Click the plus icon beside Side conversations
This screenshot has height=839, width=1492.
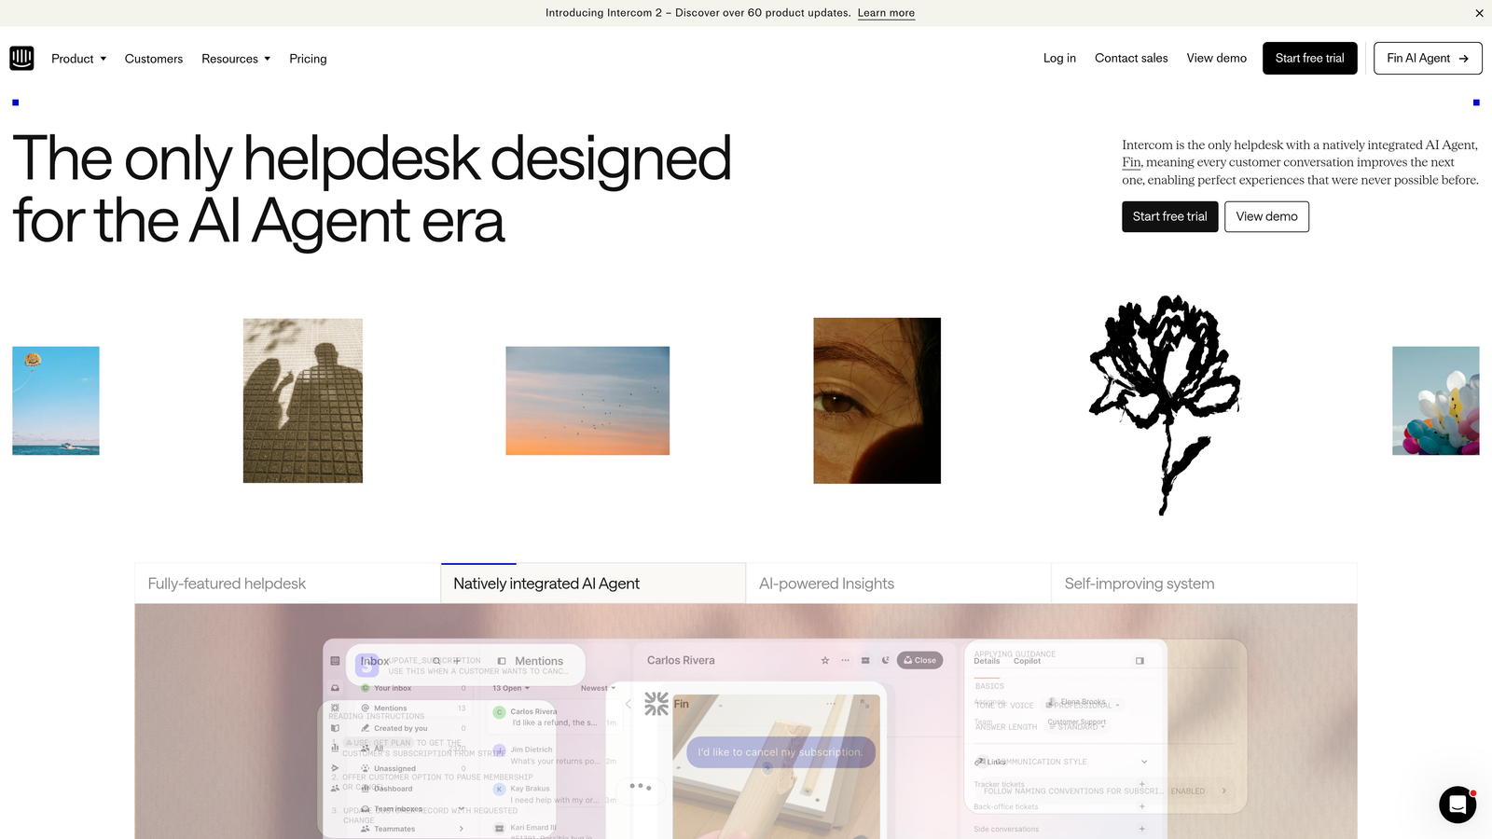point(1142,829)
